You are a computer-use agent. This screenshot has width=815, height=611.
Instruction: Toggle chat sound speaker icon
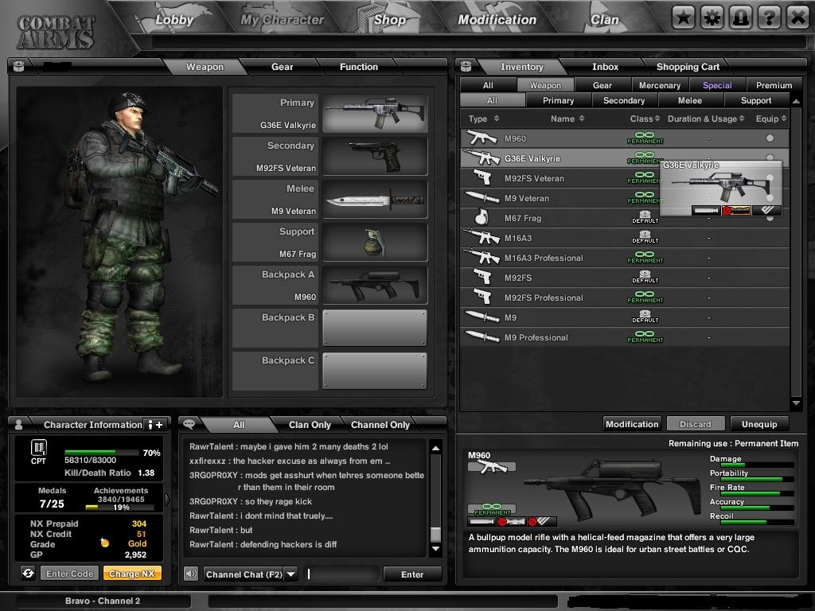pyautogui.click(x=191, y=574)
